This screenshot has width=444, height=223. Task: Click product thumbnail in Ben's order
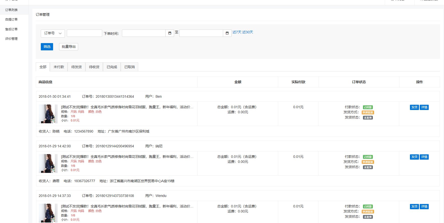48,114
